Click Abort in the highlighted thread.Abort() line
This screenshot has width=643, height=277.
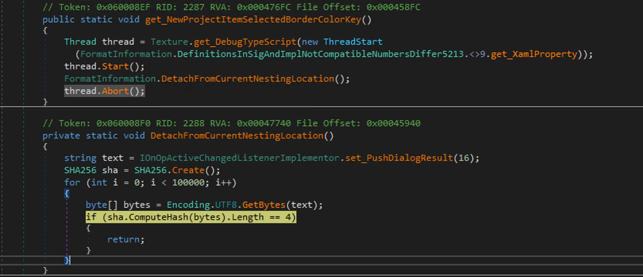[x=115, y=91]
